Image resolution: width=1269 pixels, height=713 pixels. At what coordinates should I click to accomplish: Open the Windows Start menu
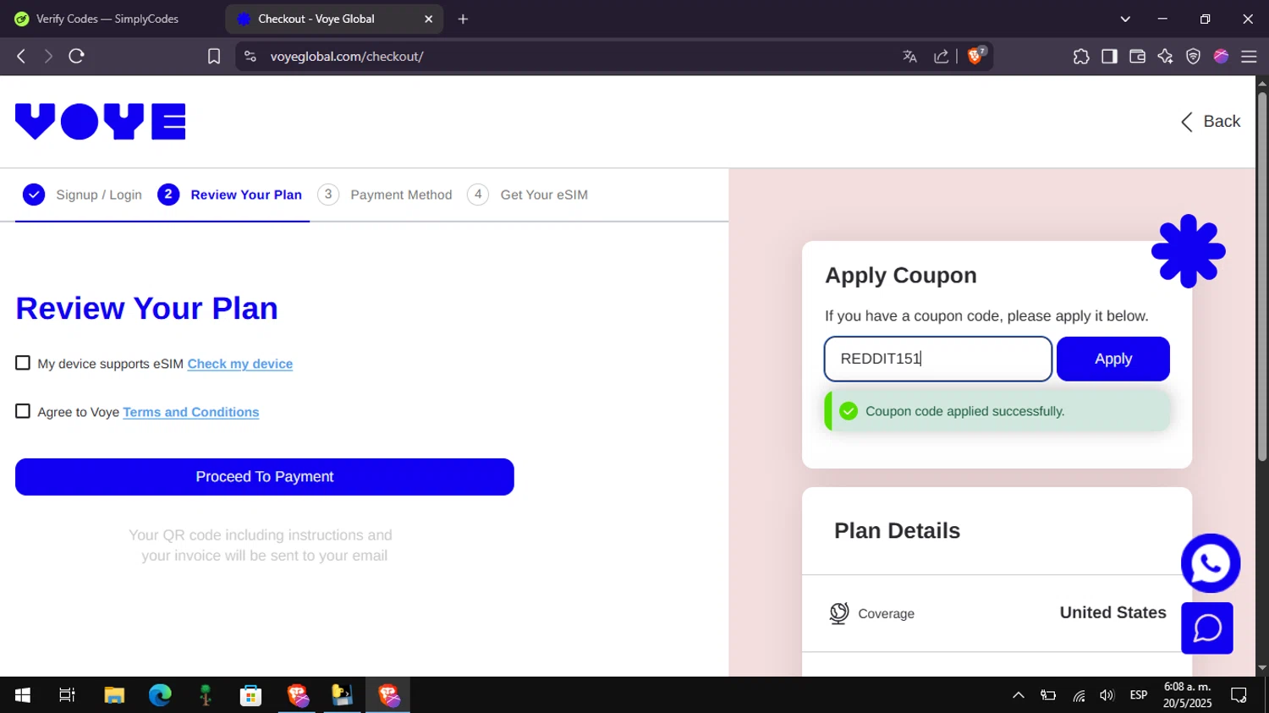[x=23, y=695]
